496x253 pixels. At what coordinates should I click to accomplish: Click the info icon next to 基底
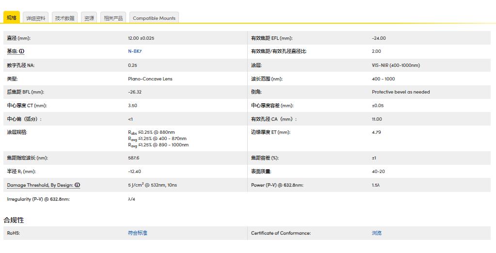21,51
